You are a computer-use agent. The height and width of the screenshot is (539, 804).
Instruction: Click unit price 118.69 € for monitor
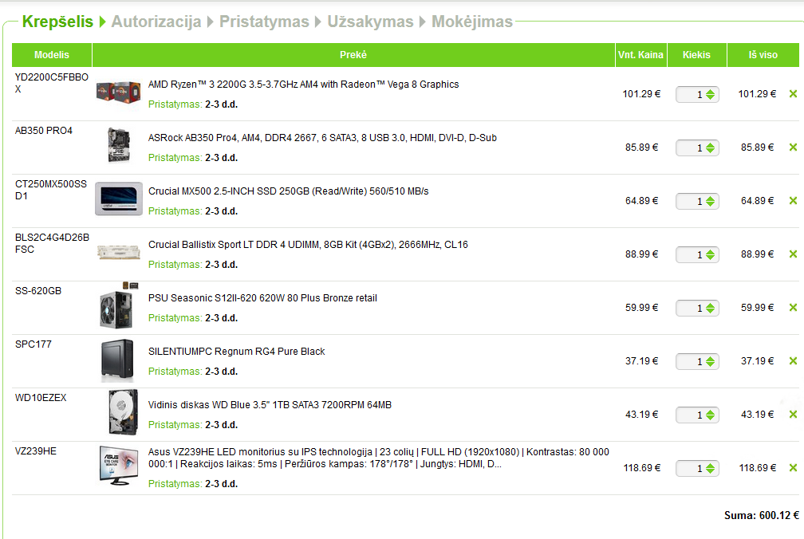click(641, 468)
